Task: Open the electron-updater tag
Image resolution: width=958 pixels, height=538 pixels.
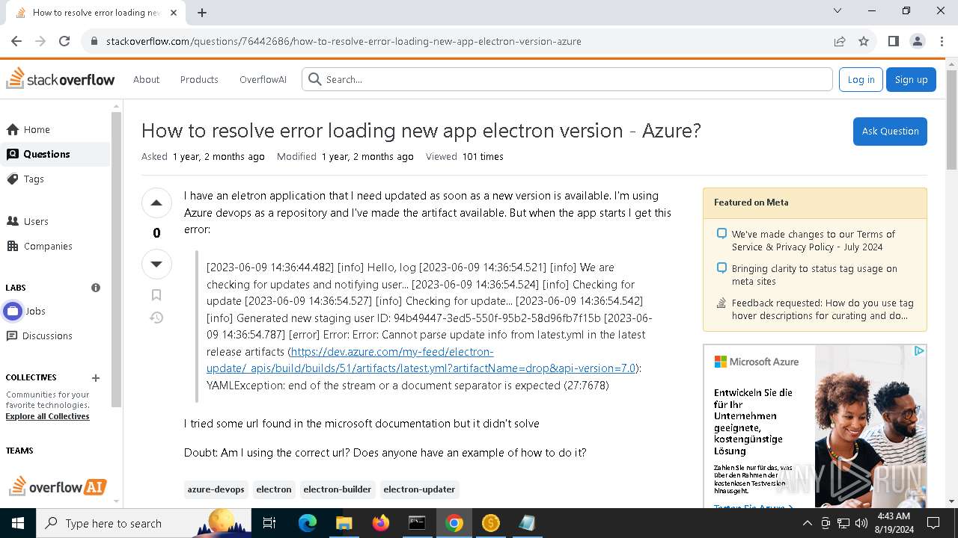Action: pyautogui.click(x=419, y=489)
